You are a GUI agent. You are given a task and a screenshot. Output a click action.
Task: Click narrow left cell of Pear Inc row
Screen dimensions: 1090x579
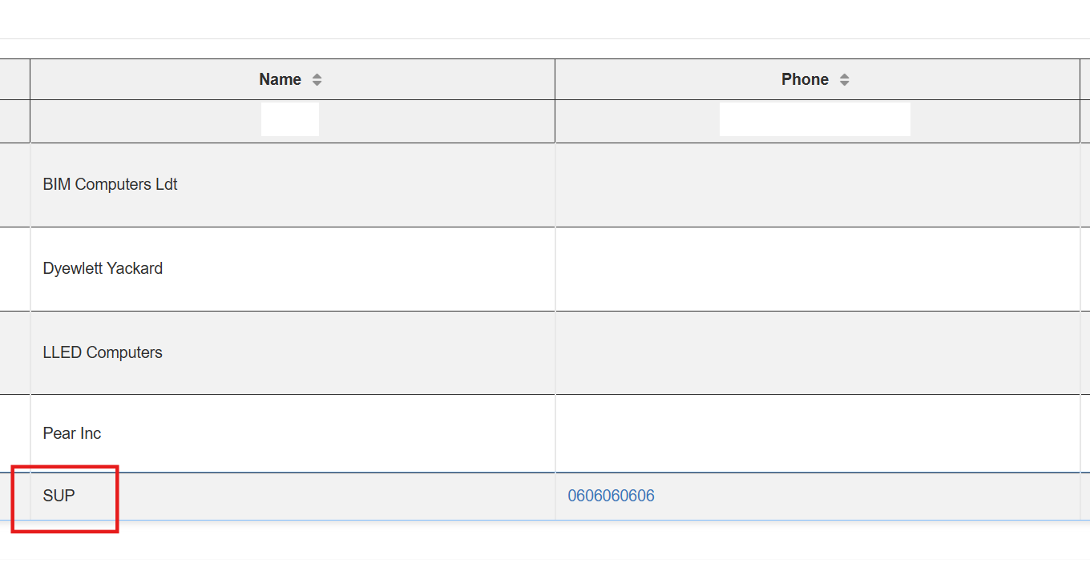click(14, 433)
